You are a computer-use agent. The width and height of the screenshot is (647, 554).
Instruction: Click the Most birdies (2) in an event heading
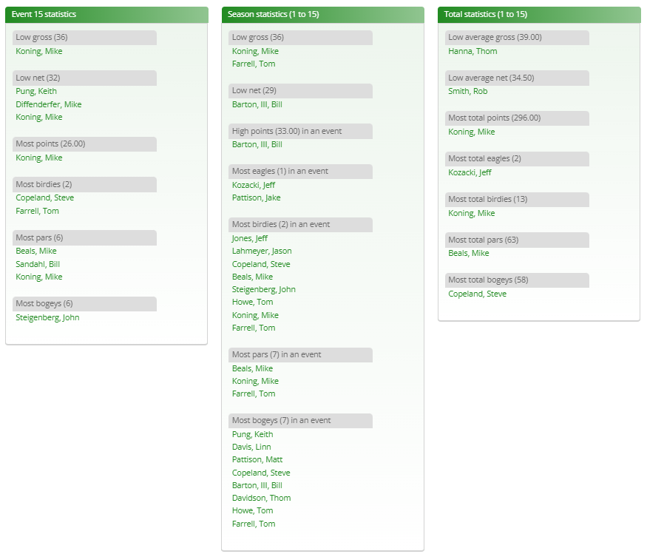pyautogui.click(x=300, y=225)
